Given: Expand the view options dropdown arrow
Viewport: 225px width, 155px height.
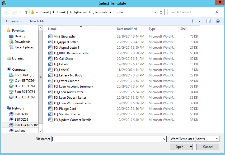Looking at the screenshot, I should (x=199, y=21).
